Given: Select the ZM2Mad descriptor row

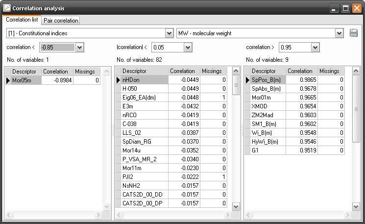Looking at the screenshot, I should pos(295,115).
